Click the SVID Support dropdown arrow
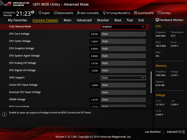 coord(143,78)
